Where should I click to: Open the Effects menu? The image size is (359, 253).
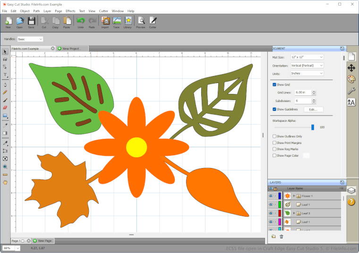click(x=70, y=10)
